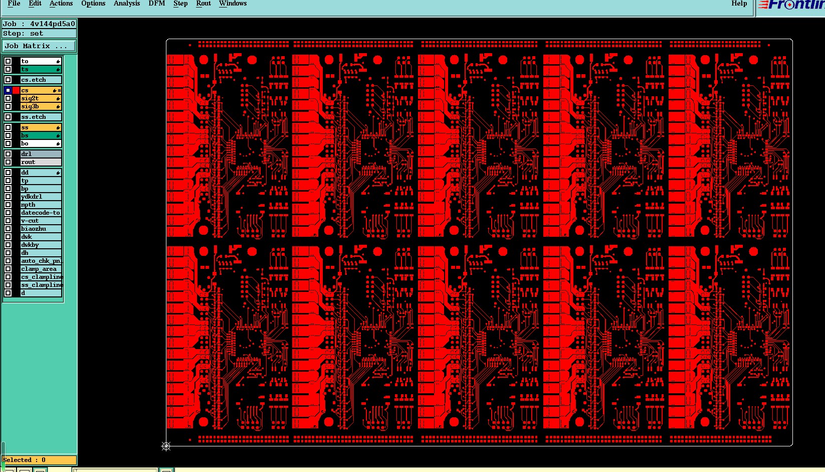Screen dimensions: 825x472
Task: Open the DFM menu
Action: coord(157,4)
